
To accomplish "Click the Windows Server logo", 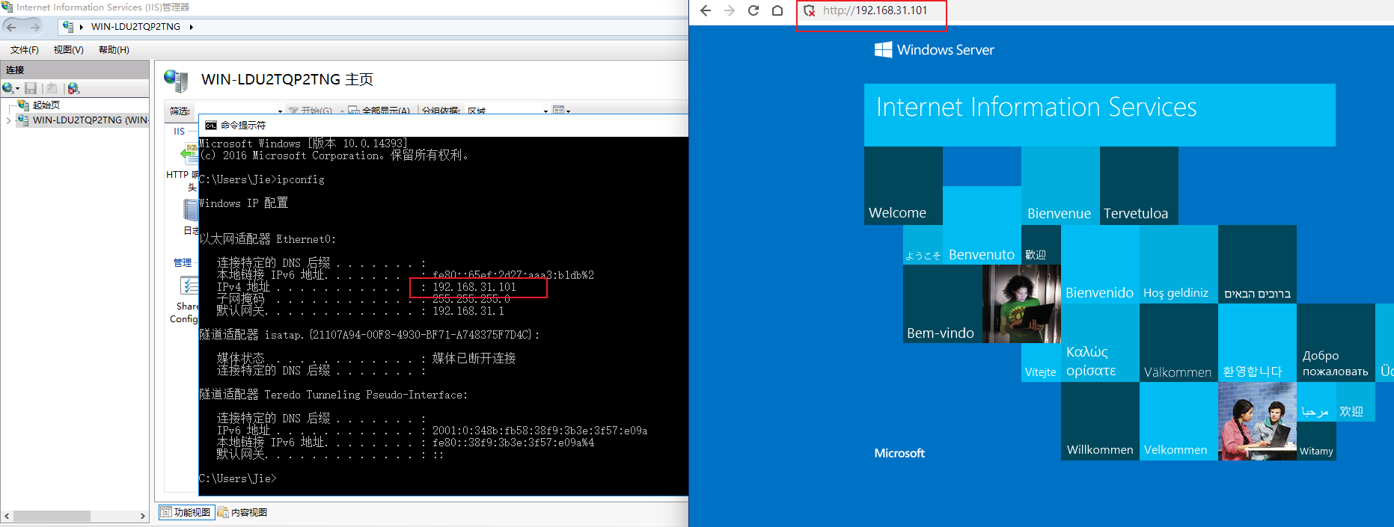I will point(934,50).
